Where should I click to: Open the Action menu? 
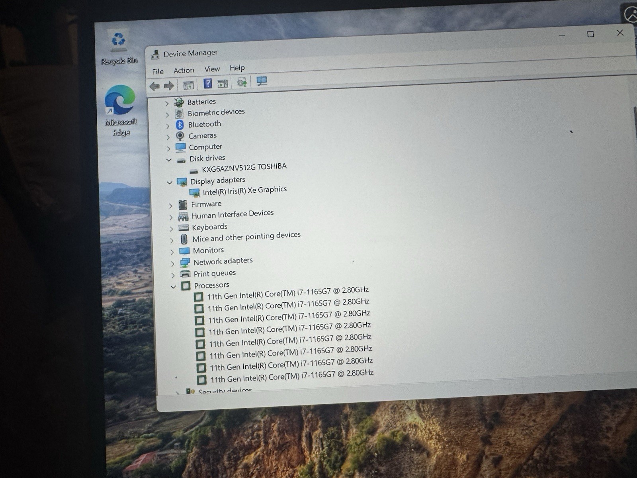click(184, 71)
